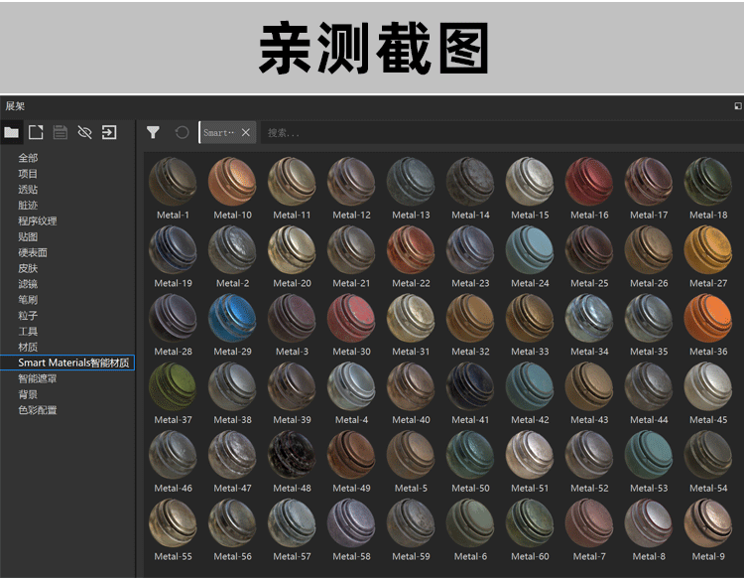Click the folder icon in shelf toolbar

pos(12,132)
